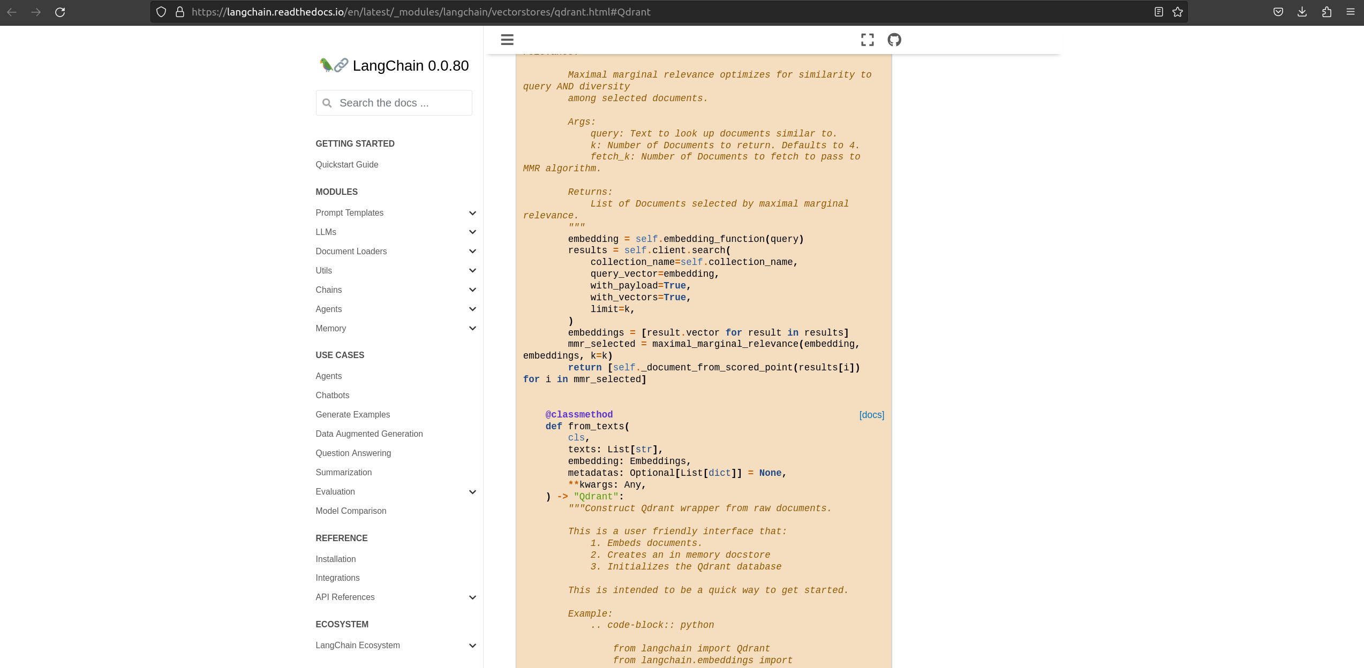Toggle the docs sidebar hamburger icon
1364x668 pixels.
point(507,40)
